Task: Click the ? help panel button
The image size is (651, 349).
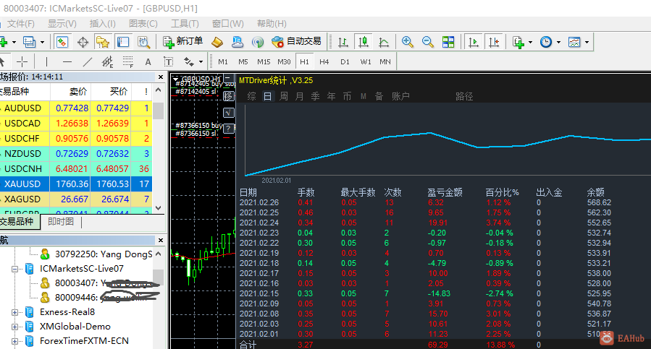Action: tap(229, 129)
